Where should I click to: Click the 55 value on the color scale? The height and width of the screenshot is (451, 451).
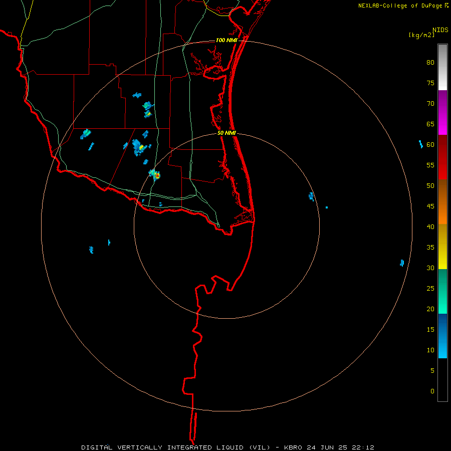click(430, 165)
